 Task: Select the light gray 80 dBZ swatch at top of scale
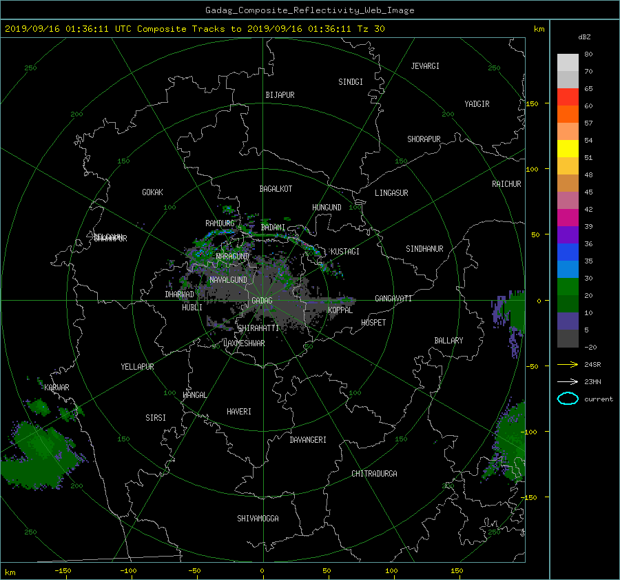568,62
